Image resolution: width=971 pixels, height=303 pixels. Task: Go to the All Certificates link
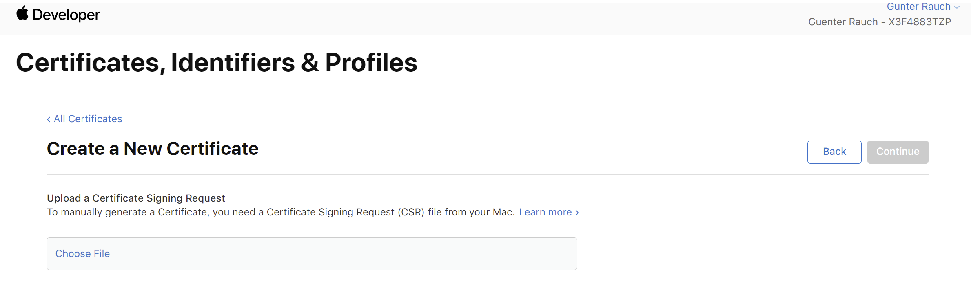click(x=88, y=119)
